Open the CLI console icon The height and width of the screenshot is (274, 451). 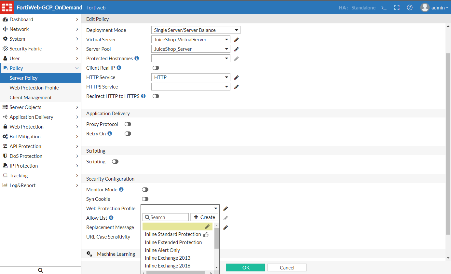pos(384,7)
